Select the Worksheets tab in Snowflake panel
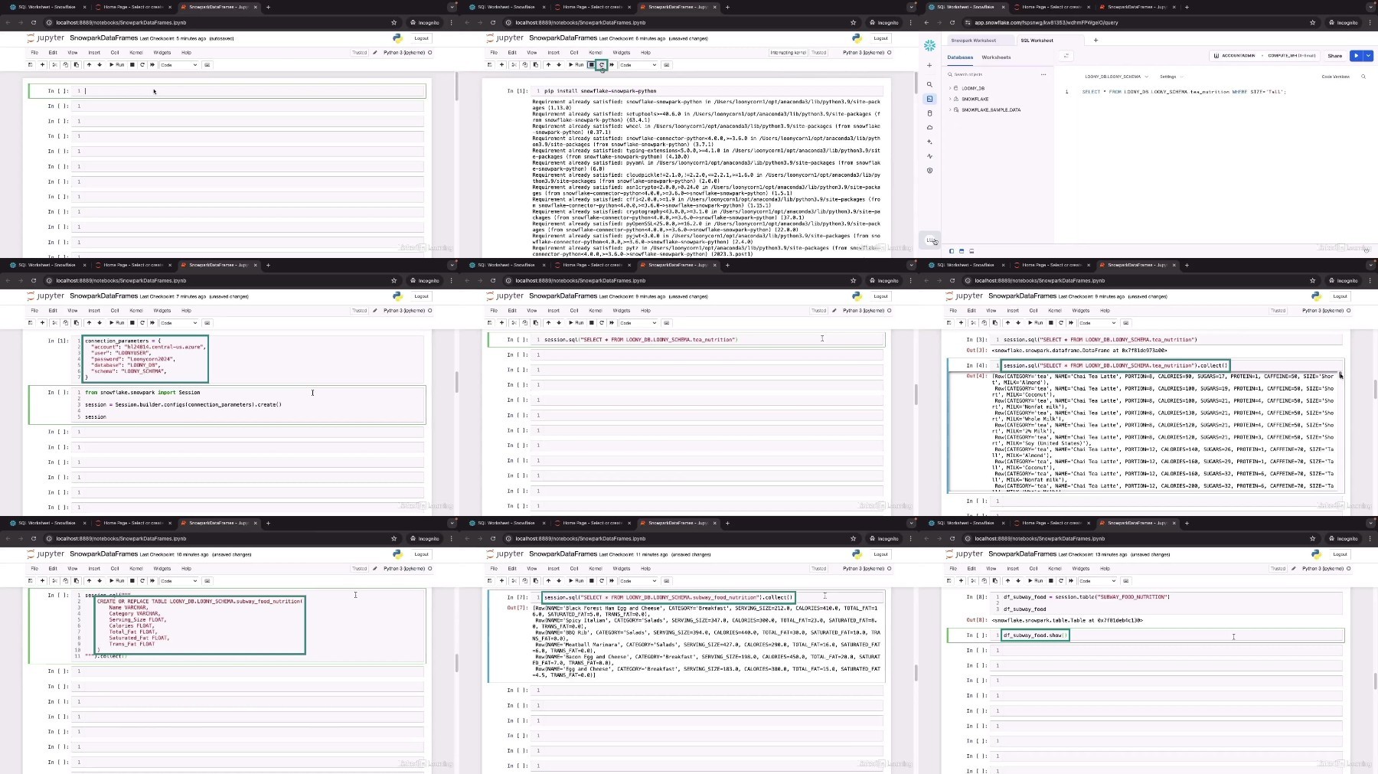 (x=996, y=57)
